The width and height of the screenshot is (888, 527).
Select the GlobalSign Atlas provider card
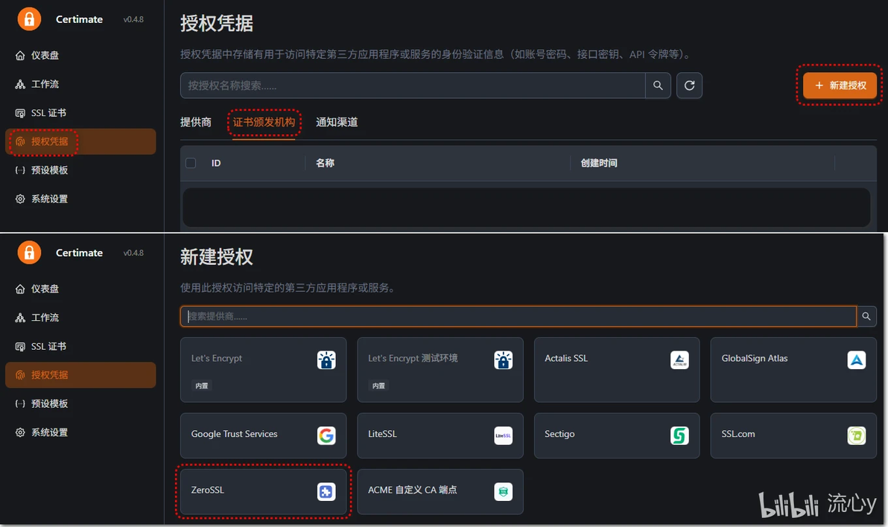(x=793, y=370)
